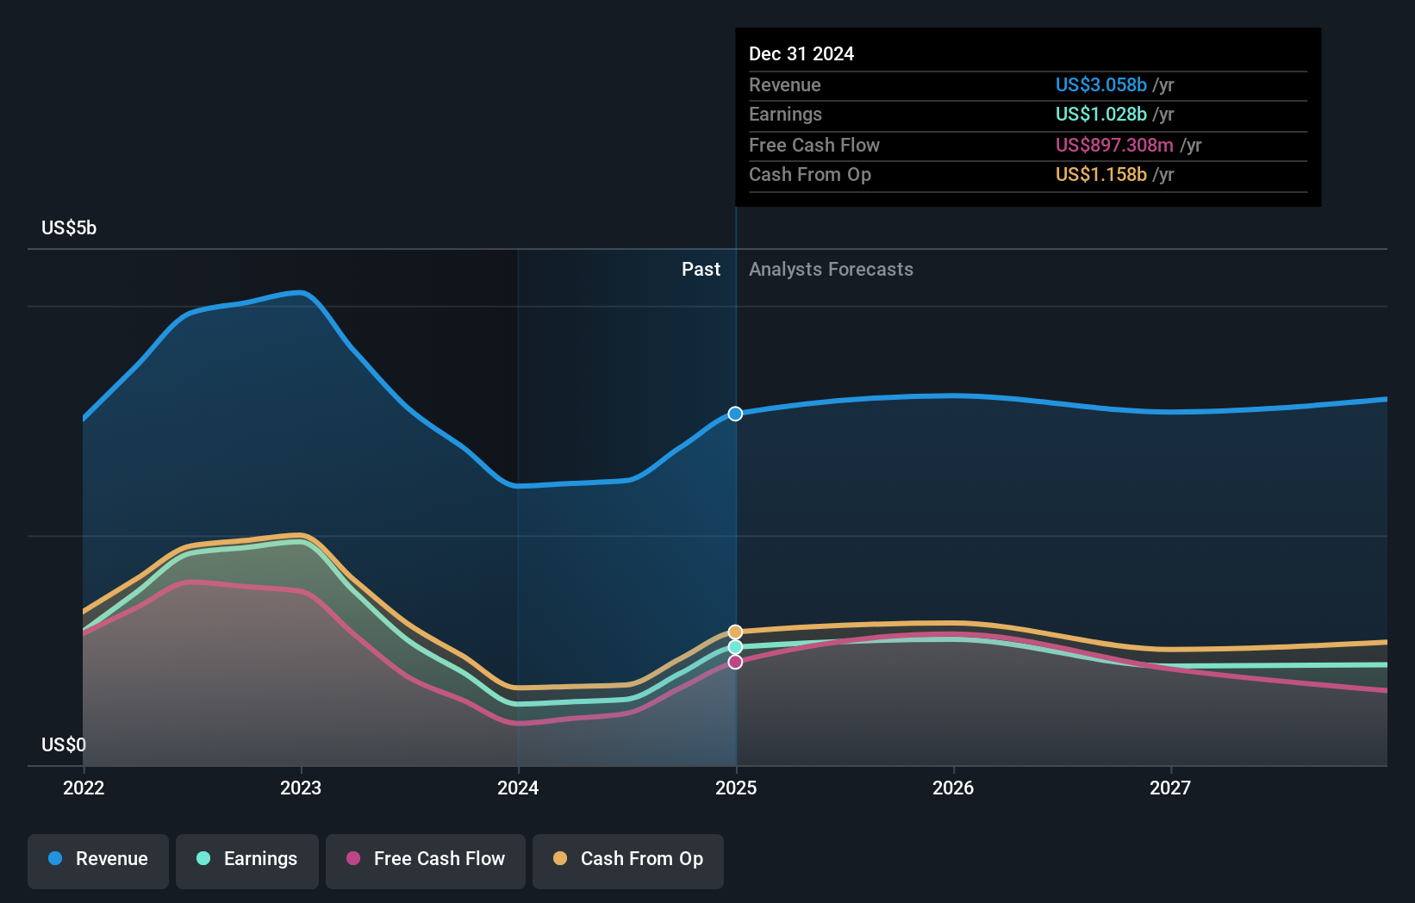This screenshot has width=1415, height=903.
Task: Toggle the Revenue series visibility
Action: [97, 860]
